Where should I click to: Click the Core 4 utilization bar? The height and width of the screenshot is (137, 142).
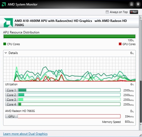[x=69, y=104]
